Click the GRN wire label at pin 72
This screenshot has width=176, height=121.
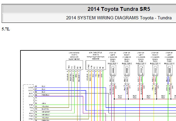click(x=44, y=103)
